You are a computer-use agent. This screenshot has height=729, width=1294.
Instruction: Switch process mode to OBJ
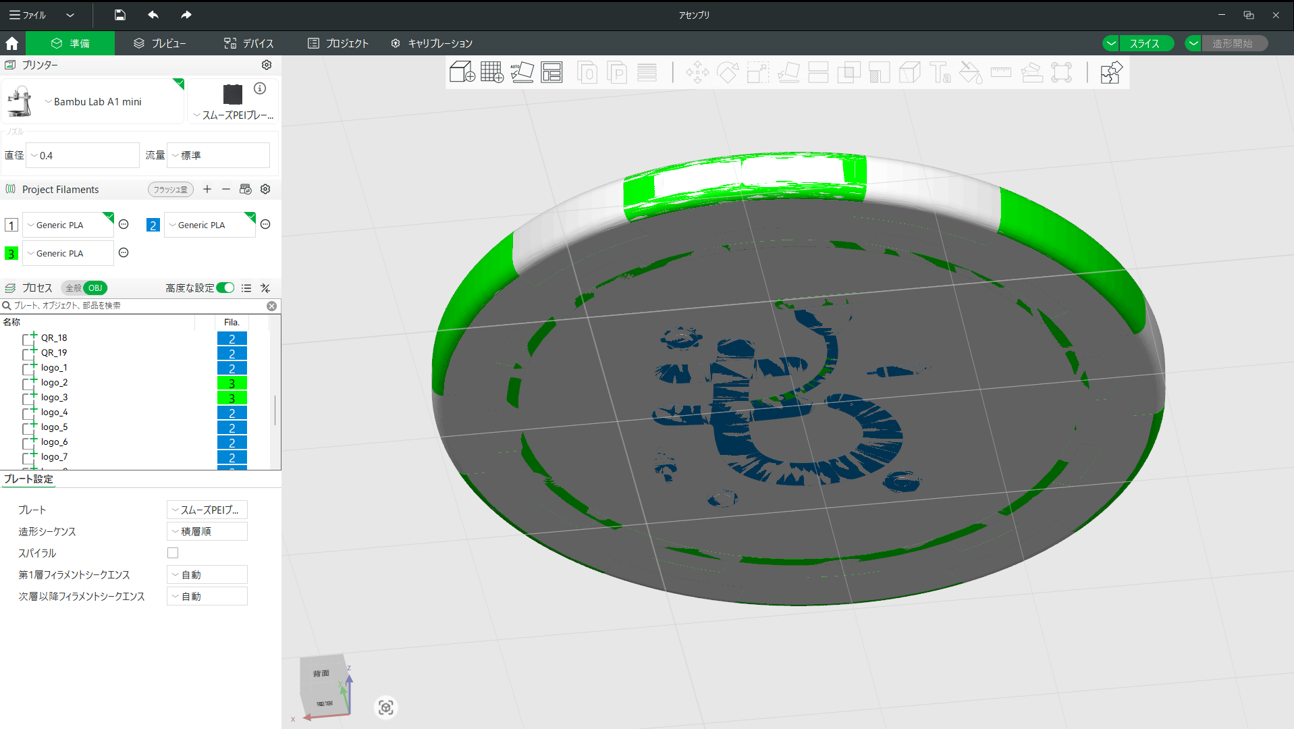95,288
